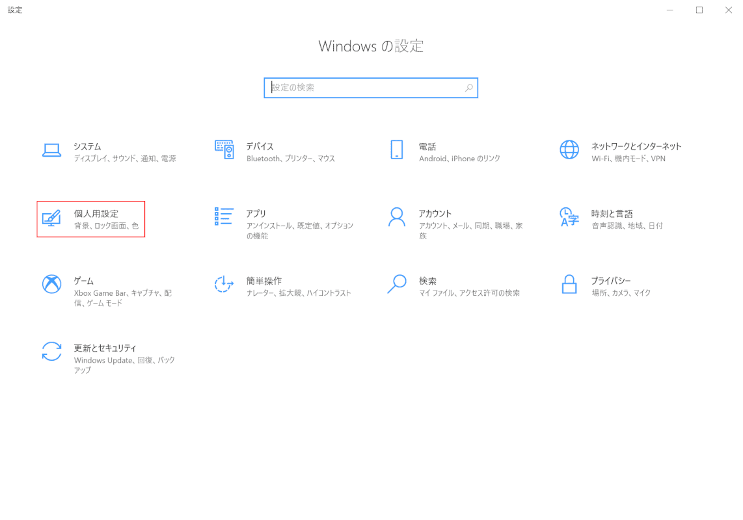
Task: Click the text マイ ファイル、アクセス許可の検索
Action: coord(470,293)
